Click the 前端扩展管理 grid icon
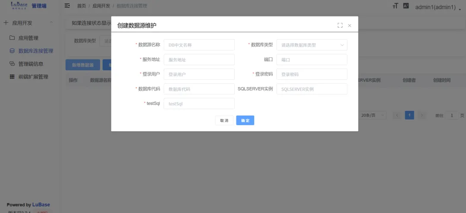The width and height of the screenshot is (466, 213). coord(12,77)
